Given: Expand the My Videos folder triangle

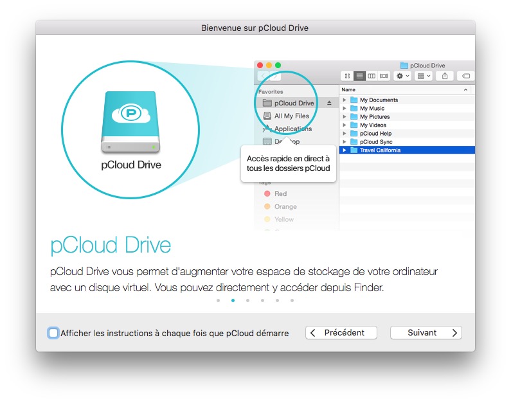Looking at the screenshot, I should 345,125.
